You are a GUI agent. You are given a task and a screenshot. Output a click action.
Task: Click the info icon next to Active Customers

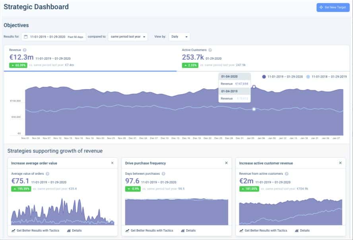pos(210,50)
